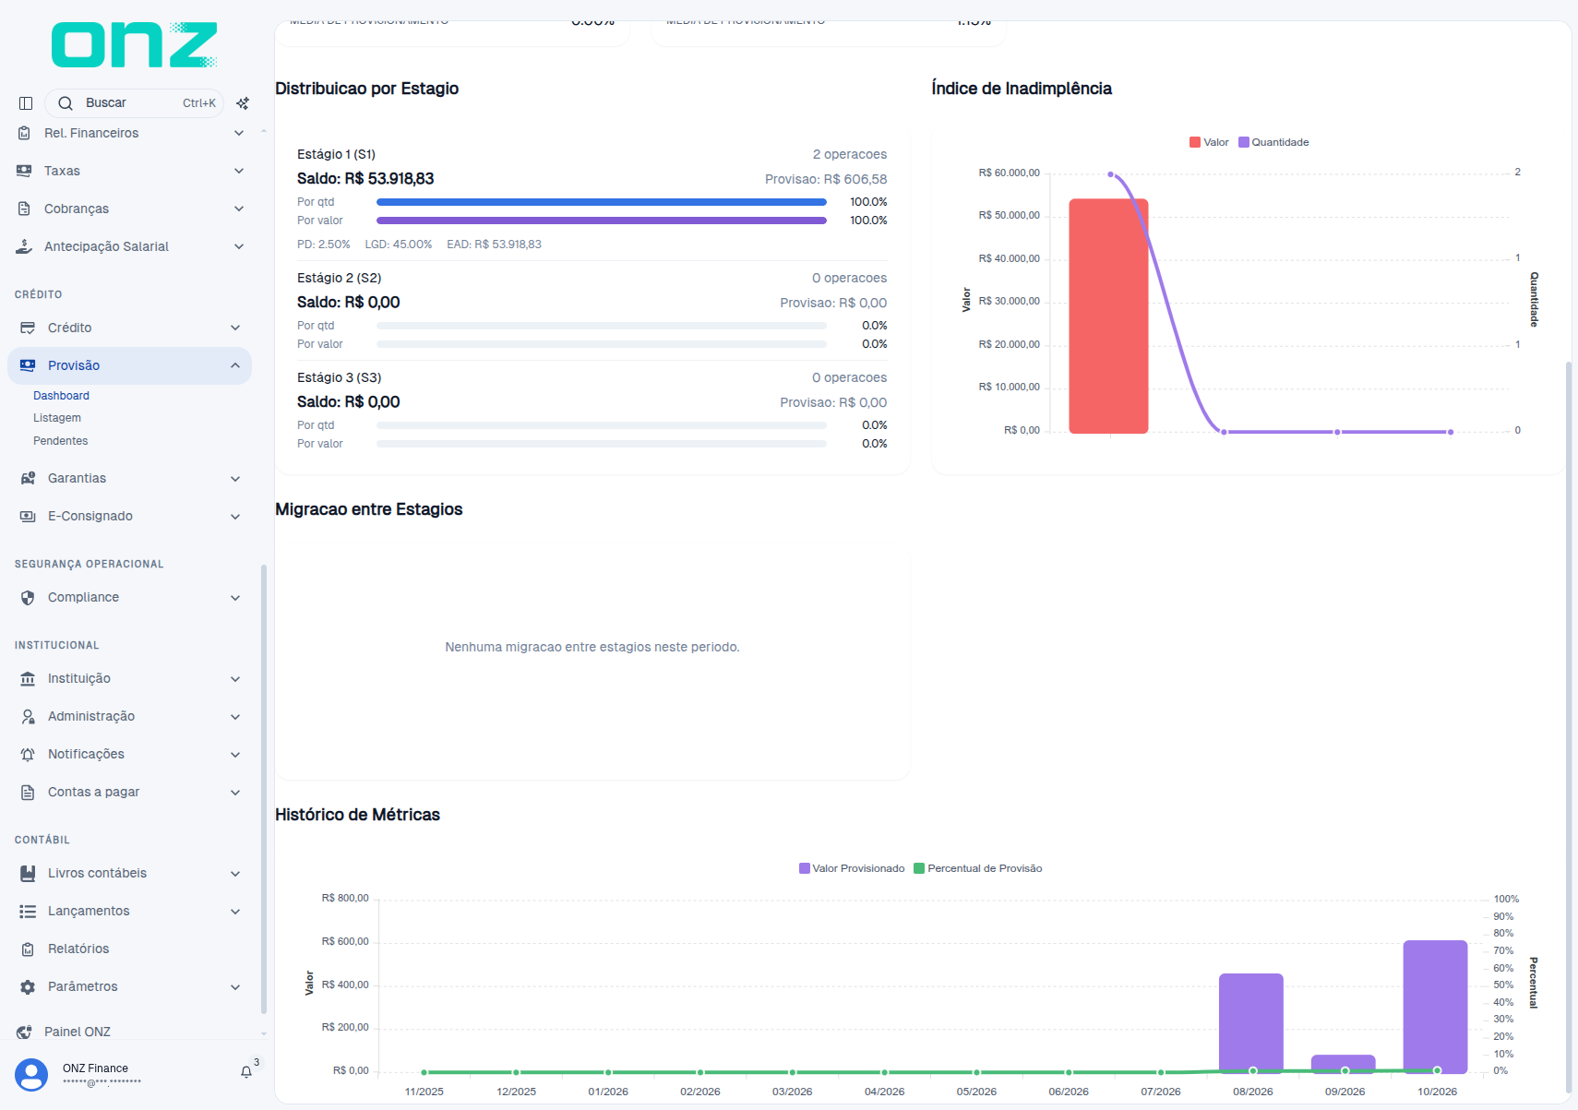
Task: Click the 08/2026 purple bar in Histórico chart
Action: tap(1251, 1022)
